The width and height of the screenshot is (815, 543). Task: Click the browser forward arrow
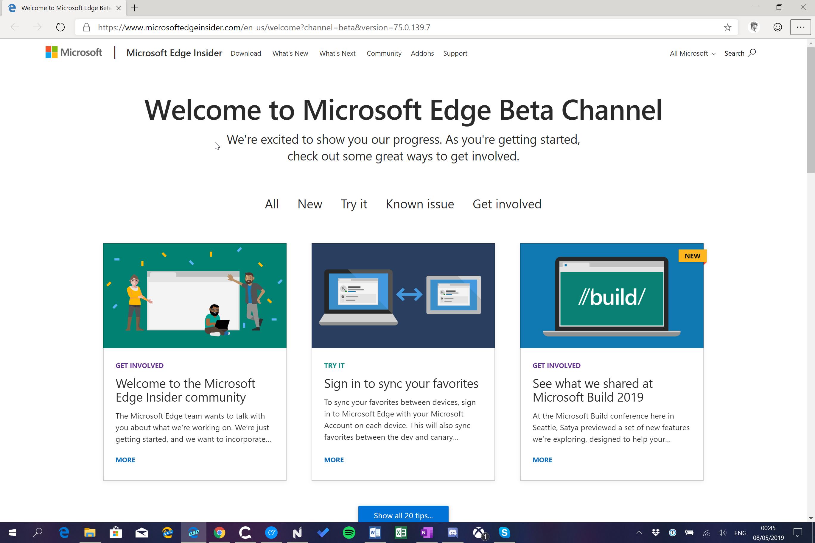[x=37, y=27]
